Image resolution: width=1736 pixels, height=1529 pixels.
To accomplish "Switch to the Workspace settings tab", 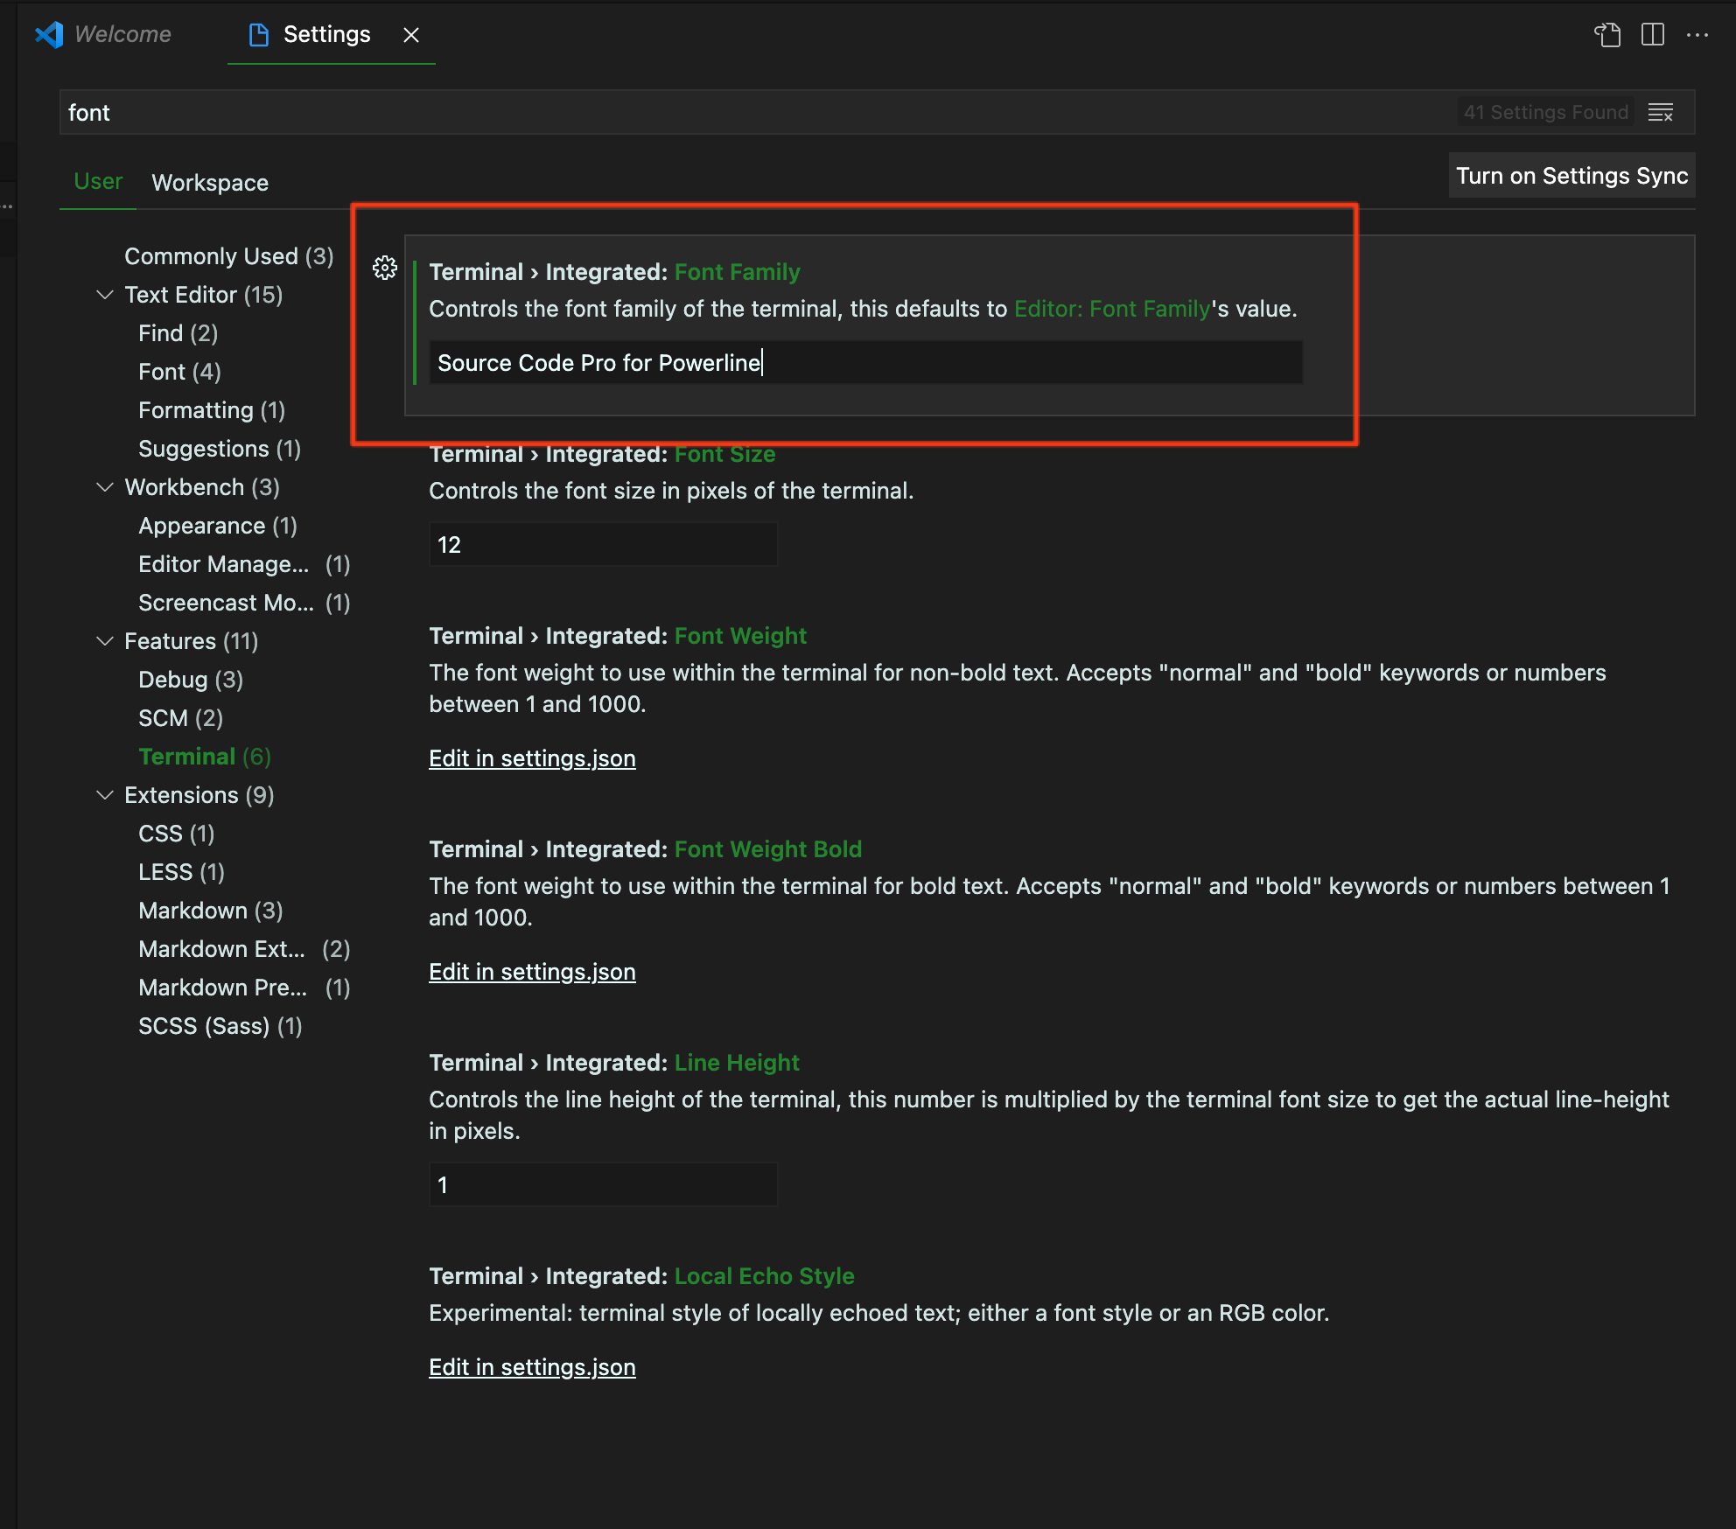I will (x=210, y=183).
